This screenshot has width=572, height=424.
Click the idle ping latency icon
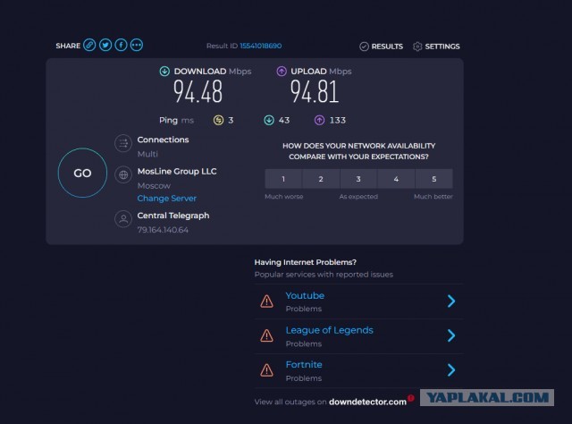[x=218, y=120]
